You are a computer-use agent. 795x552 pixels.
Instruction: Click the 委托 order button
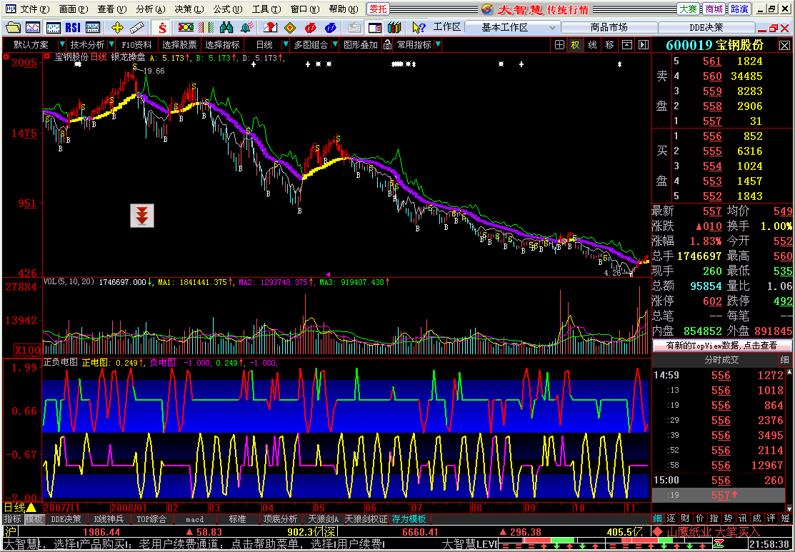pos(377,9)
